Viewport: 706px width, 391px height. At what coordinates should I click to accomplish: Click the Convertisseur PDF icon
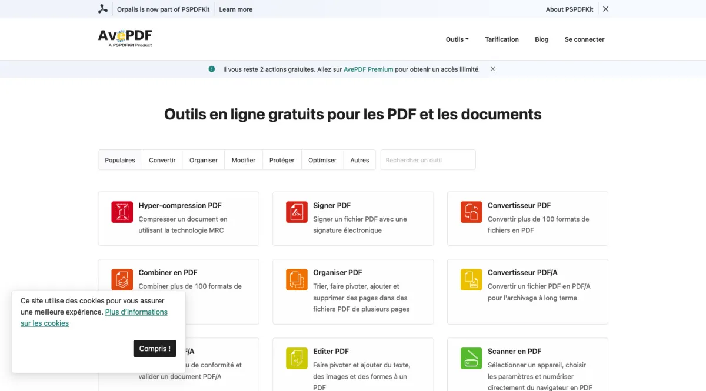(471, 212)
